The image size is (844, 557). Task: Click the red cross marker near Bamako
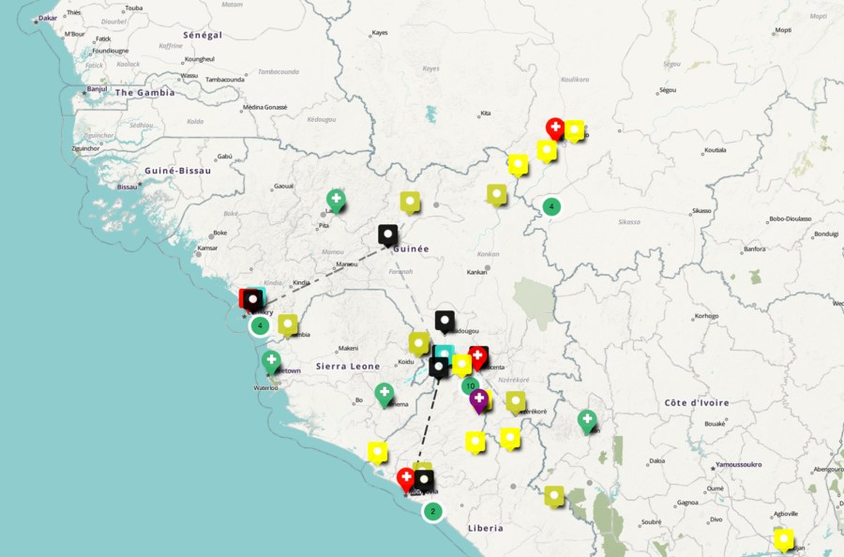[x=555, y=128]
